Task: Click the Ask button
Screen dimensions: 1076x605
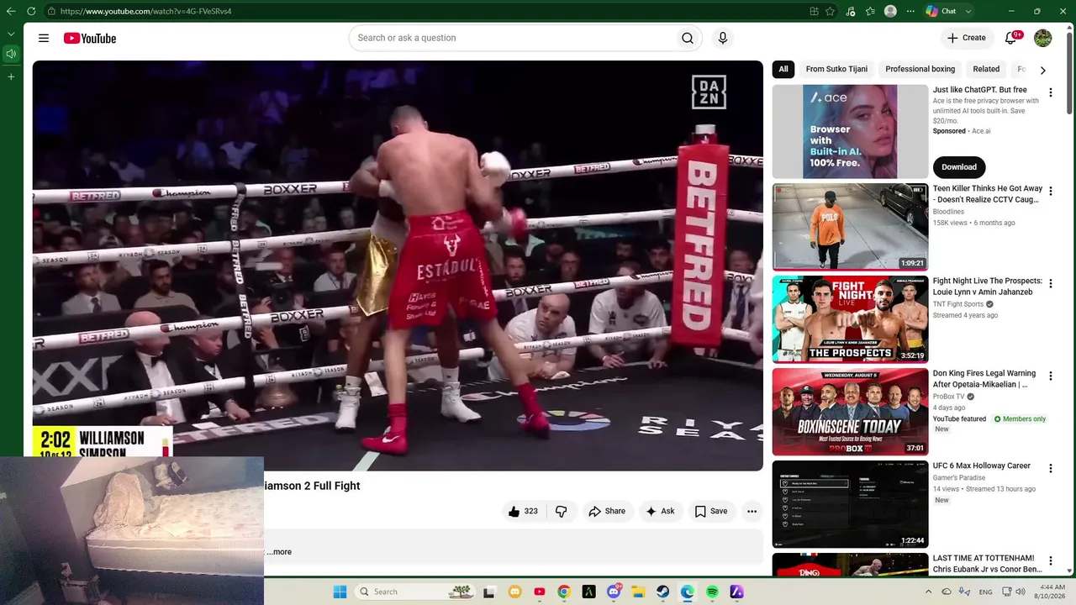Action: (x=659, y=511)
